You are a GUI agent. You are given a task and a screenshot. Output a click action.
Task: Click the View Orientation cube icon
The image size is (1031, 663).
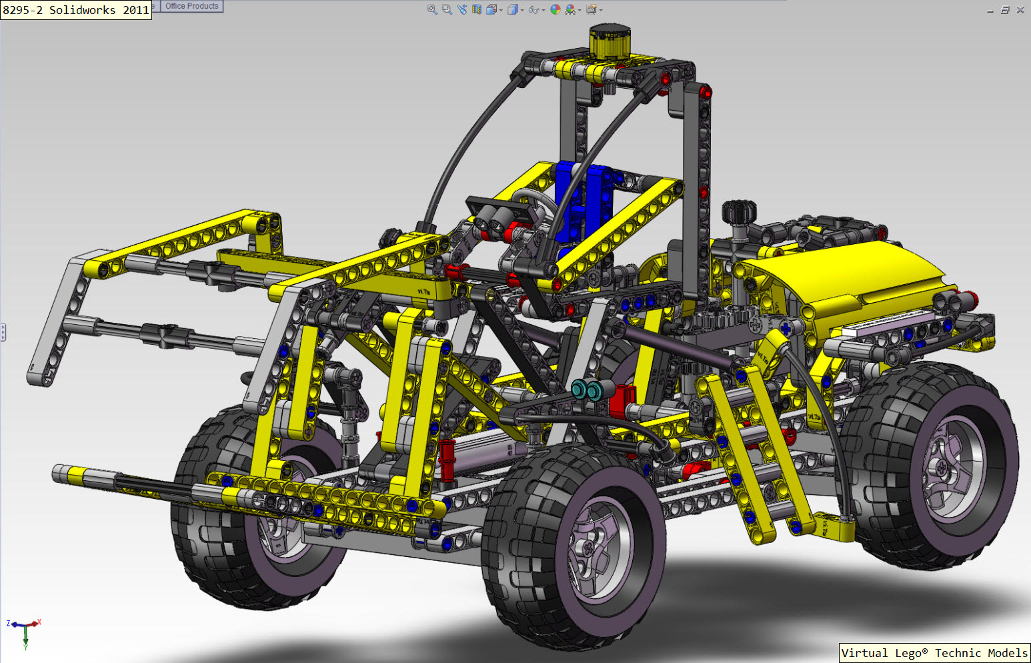coord(491,9)
